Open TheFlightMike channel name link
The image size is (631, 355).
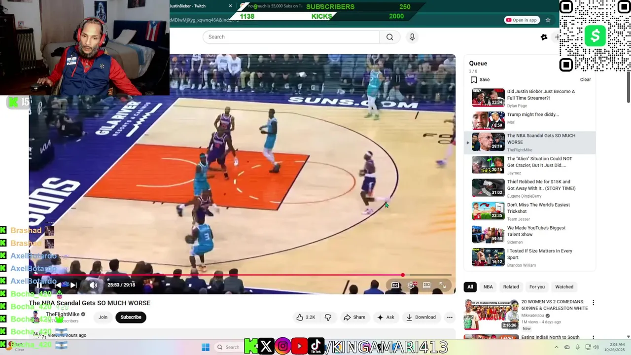pos(63,314)
